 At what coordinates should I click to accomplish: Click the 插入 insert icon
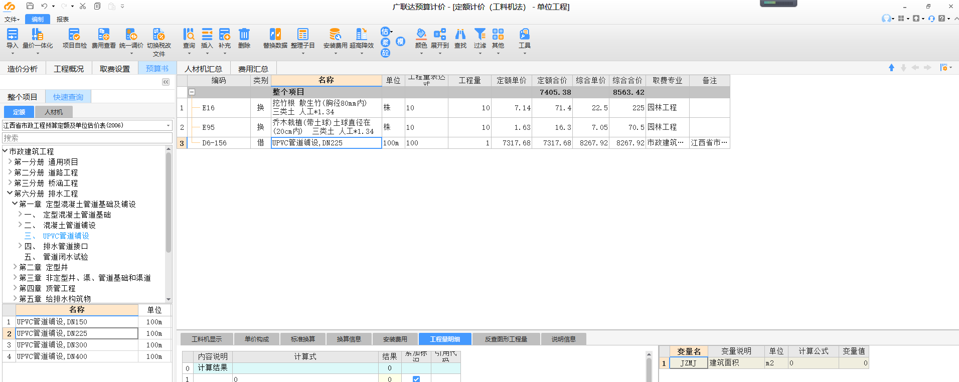tap(207, 34)
